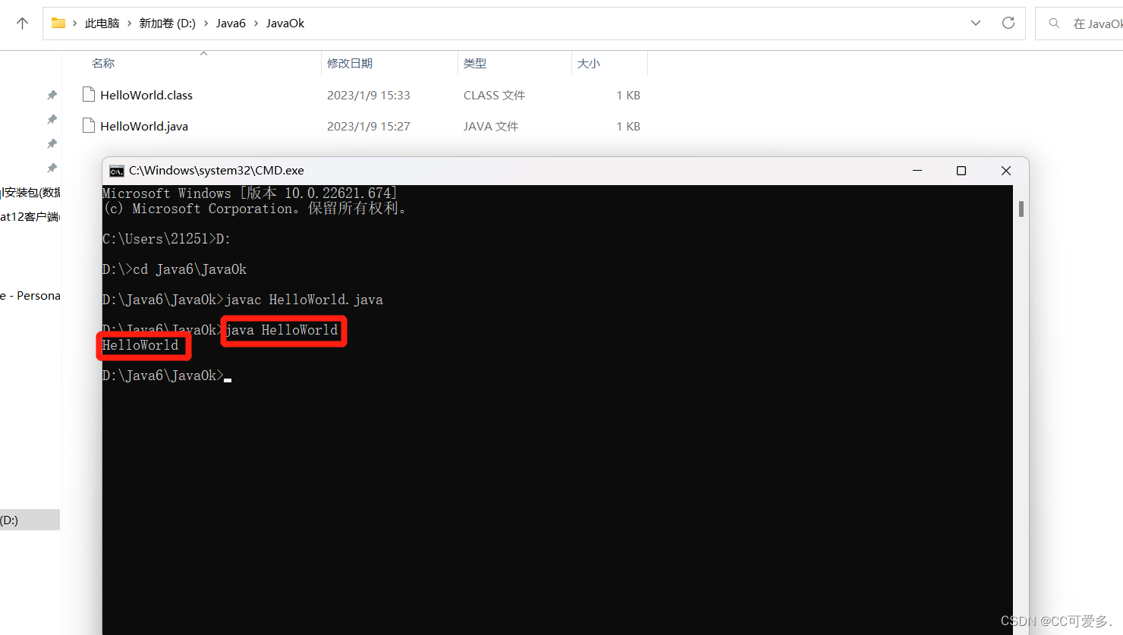The height and width of the screenshot is (635, 1123).
Task: Click the CMD.exe icon in console title bar
Action: coord(116,170)
